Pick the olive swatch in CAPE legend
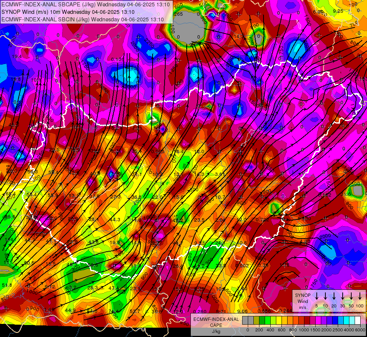Screen dimensions: 367x337 tap(256, 321)
